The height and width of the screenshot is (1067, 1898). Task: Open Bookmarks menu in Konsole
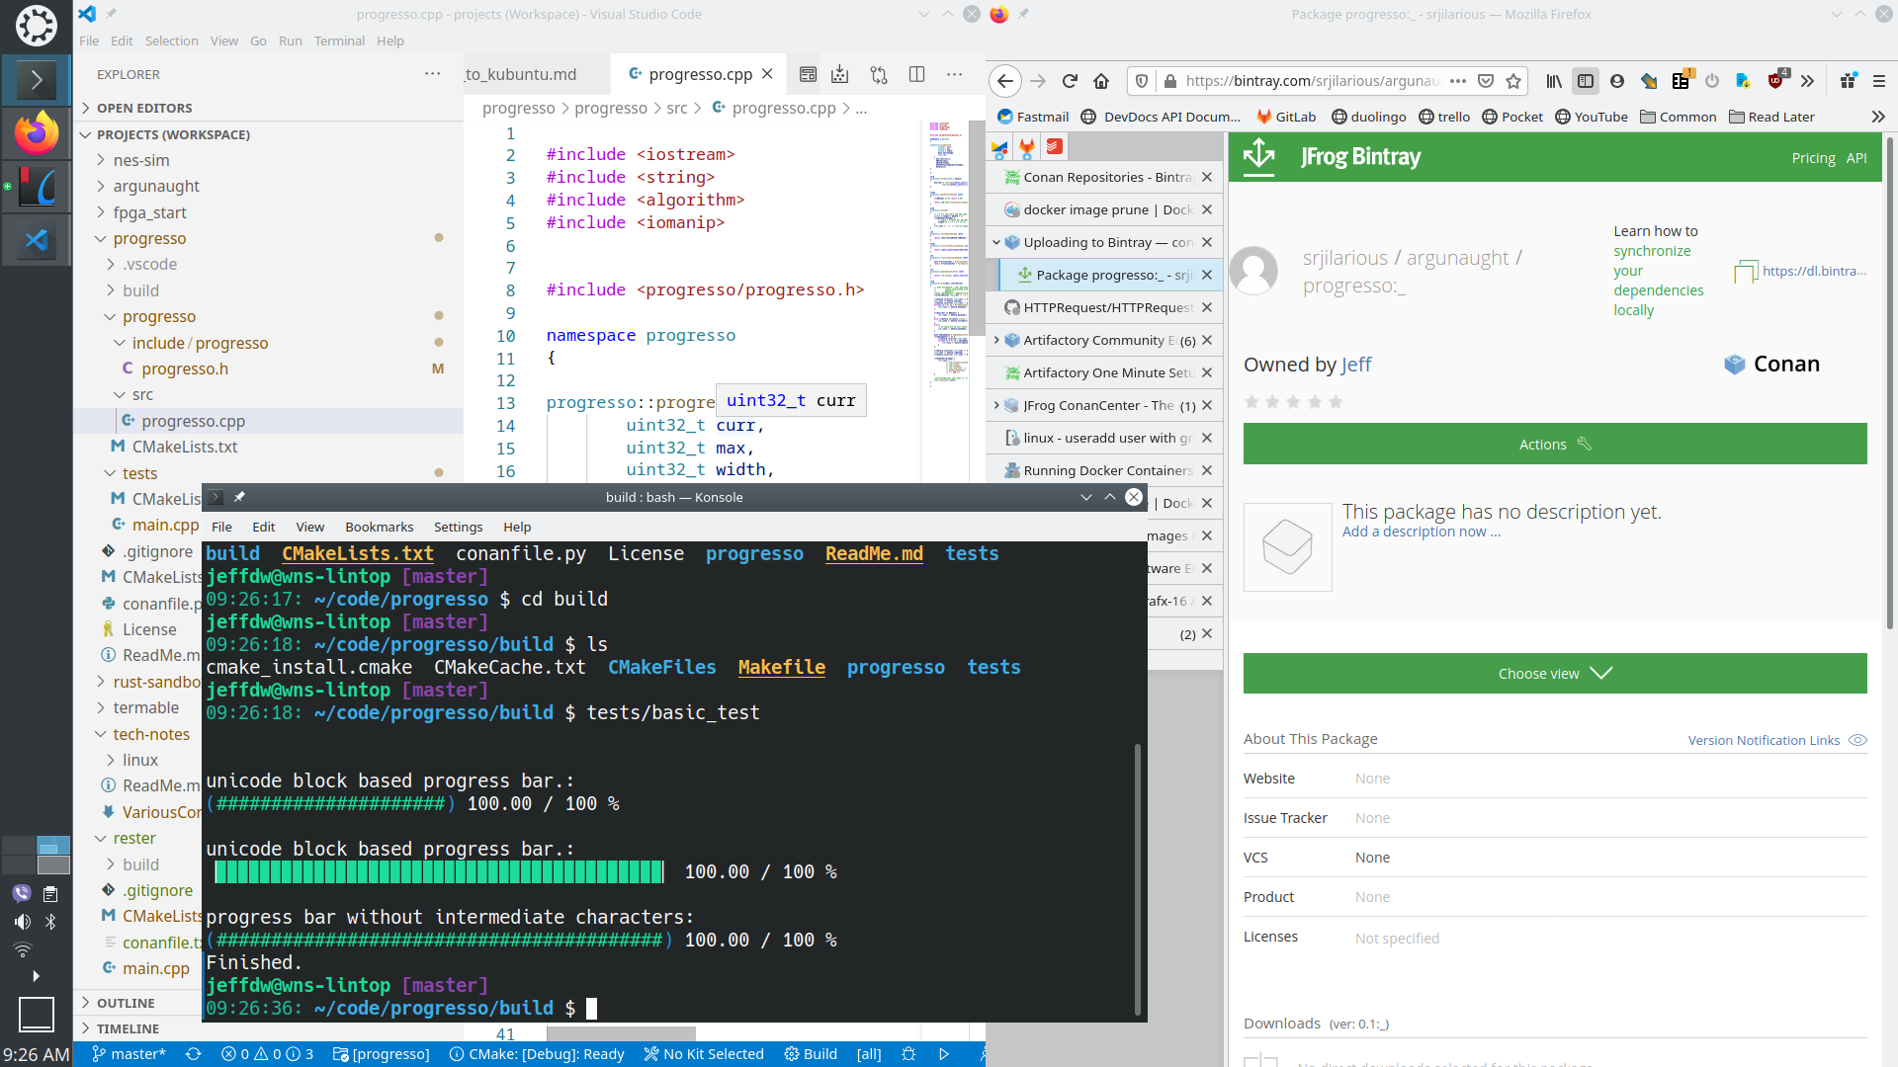[379, 527]
